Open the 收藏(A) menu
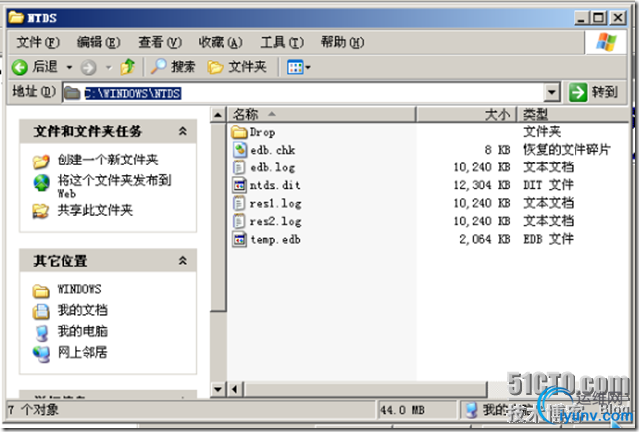The width and height of the screenshot is (639, 432). [220, 42]
